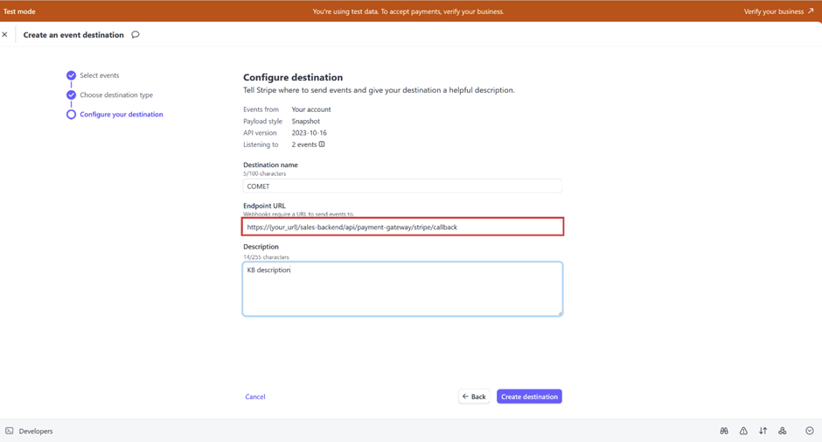Open the Developers menu in bottom bar
This screenshot has width=822, height=442.
pos(35,431)
